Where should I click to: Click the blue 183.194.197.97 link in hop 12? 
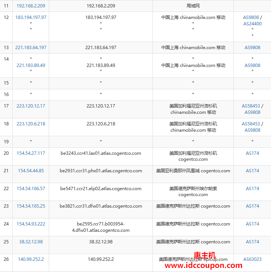pyautogui.click(x=31, y=17)
